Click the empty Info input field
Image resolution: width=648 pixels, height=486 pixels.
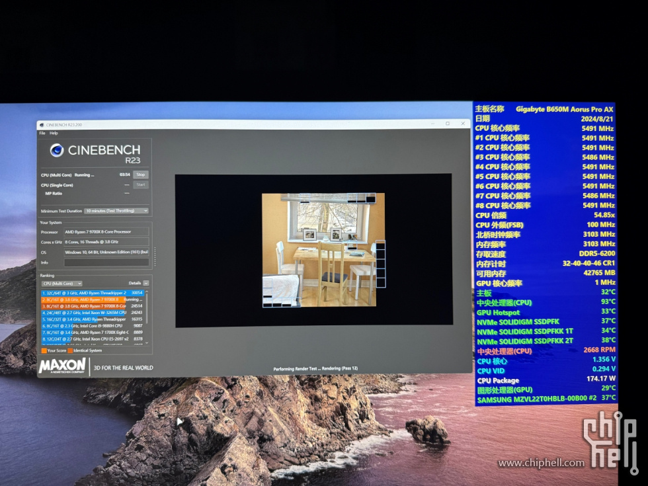click(x=106, y=263)
